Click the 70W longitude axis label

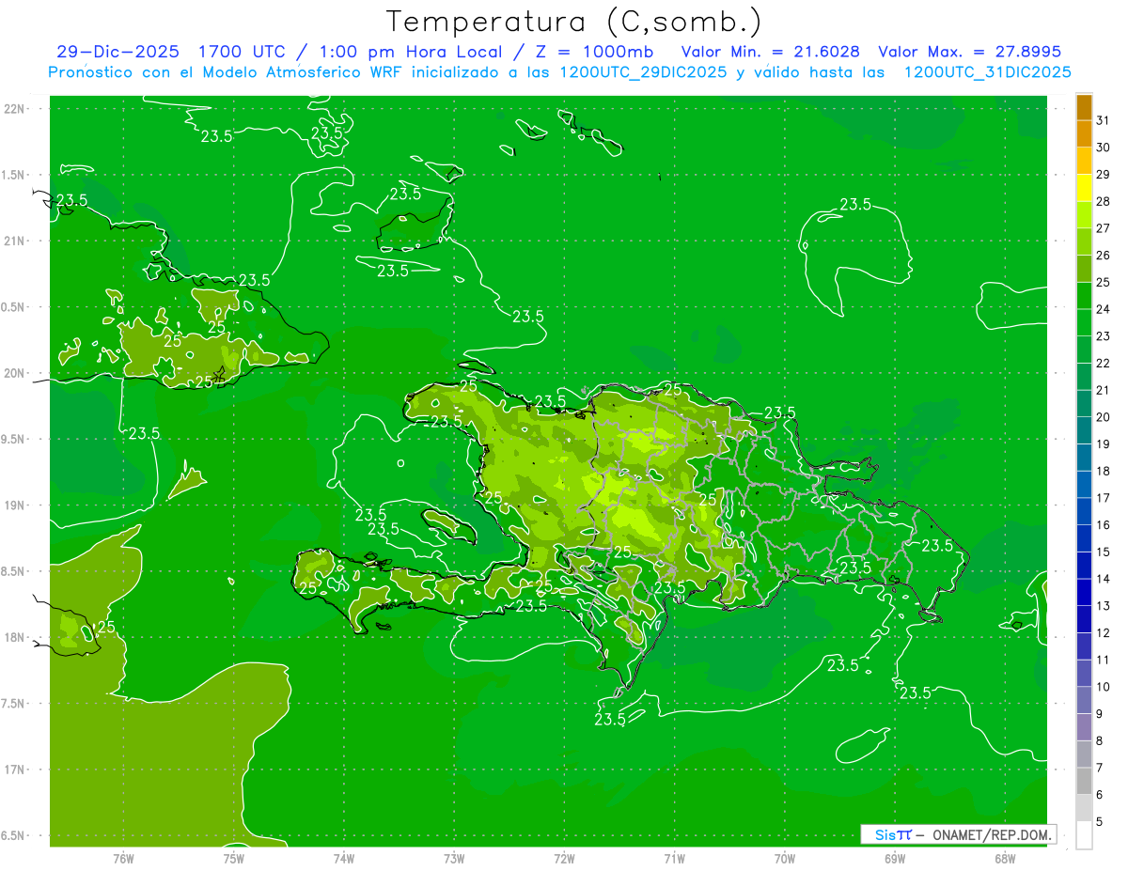(x=785, y=859)
